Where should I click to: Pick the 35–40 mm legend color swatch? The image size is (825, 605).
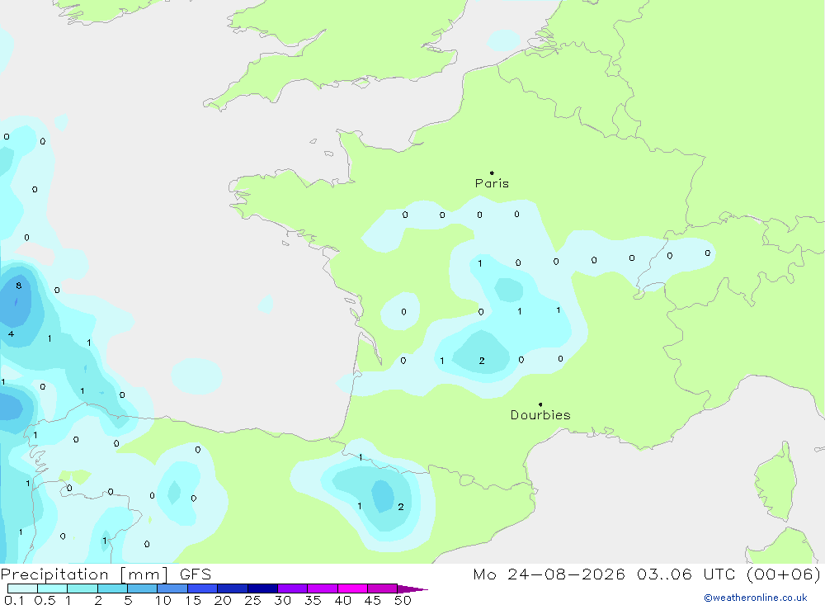(323, 588)
